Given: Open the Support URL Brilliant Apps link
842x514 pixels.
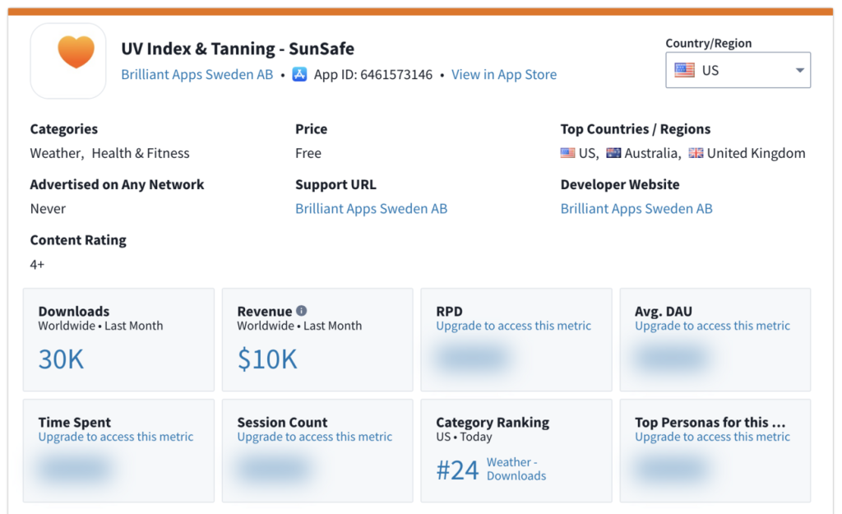Looking at the screenshot, I should tap(371, 209).
